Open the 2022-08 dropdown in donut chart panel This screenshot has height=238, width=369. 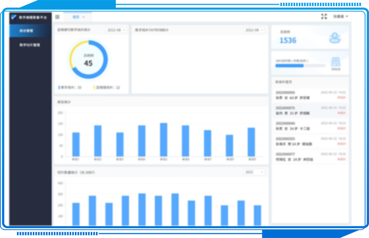coord(116,30)
